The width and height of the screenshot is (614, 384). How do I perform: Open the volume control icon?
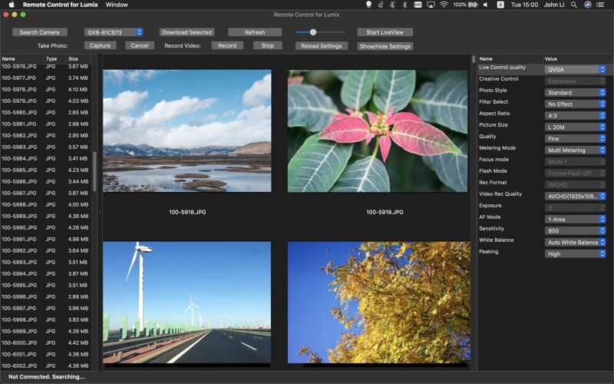(x=486, y=5)
